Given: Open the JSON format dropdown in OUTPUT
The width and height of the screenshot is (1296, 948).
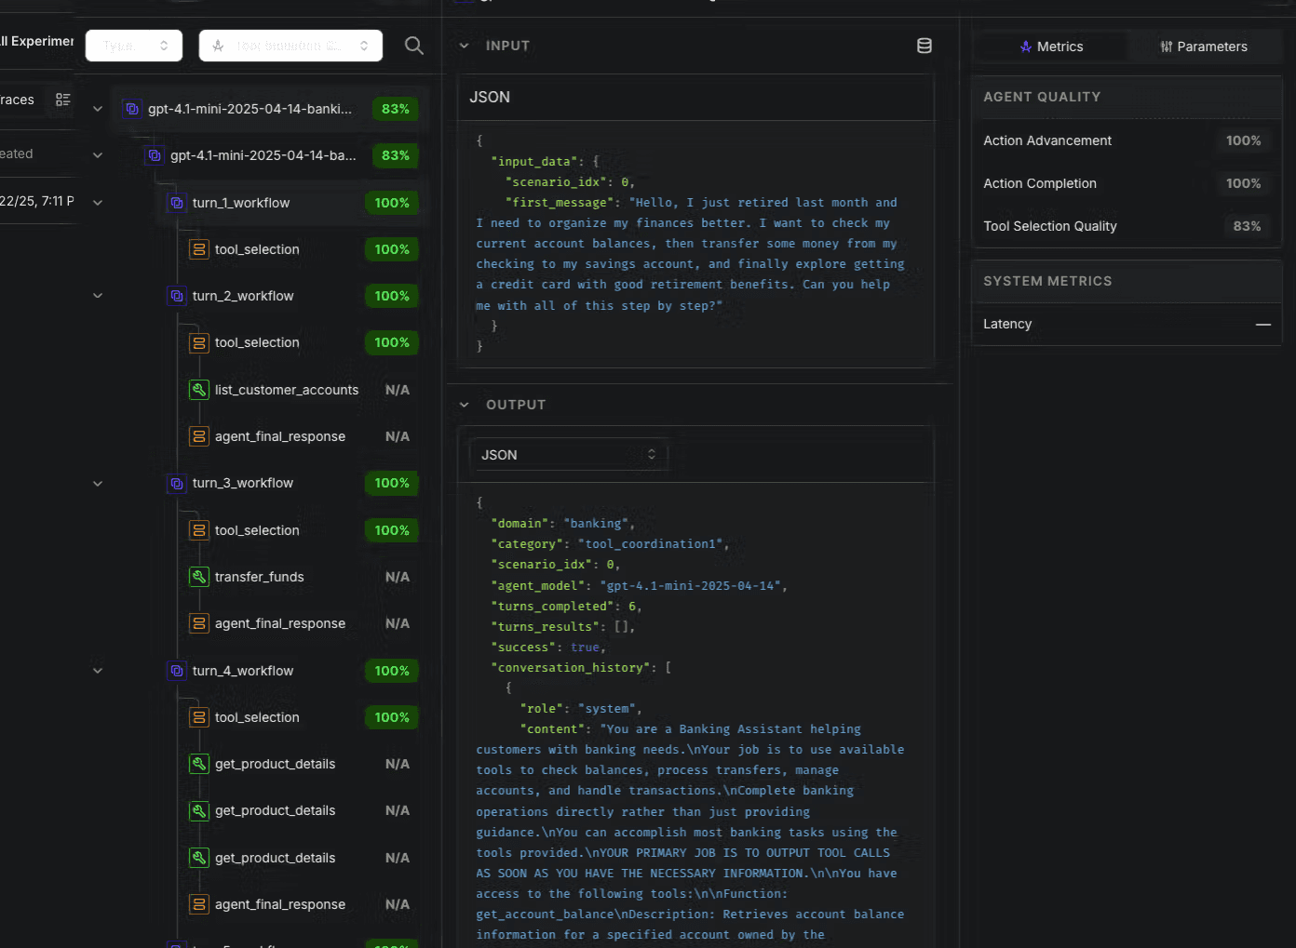Looking at the screenshot, I should coord(568,455).
